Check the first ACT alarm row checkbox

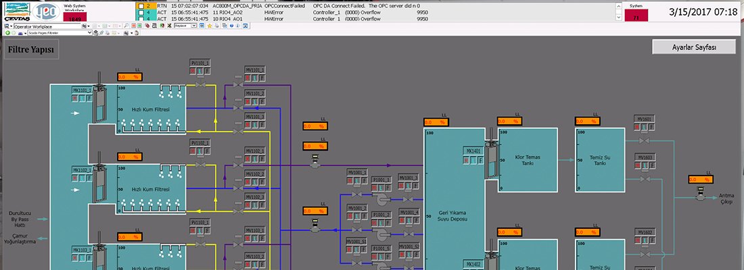point(140,12)
